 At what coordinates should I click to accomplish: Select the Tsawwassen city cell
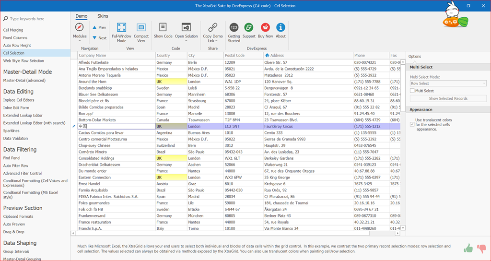tap(205, 120)
